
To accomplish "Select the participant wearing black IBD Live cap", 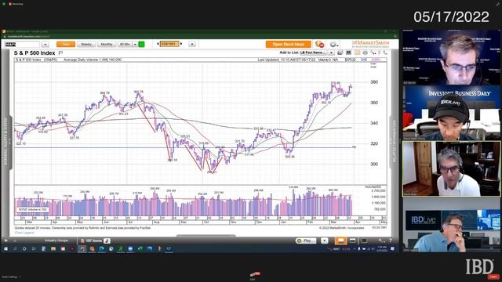I will (451, 113).
